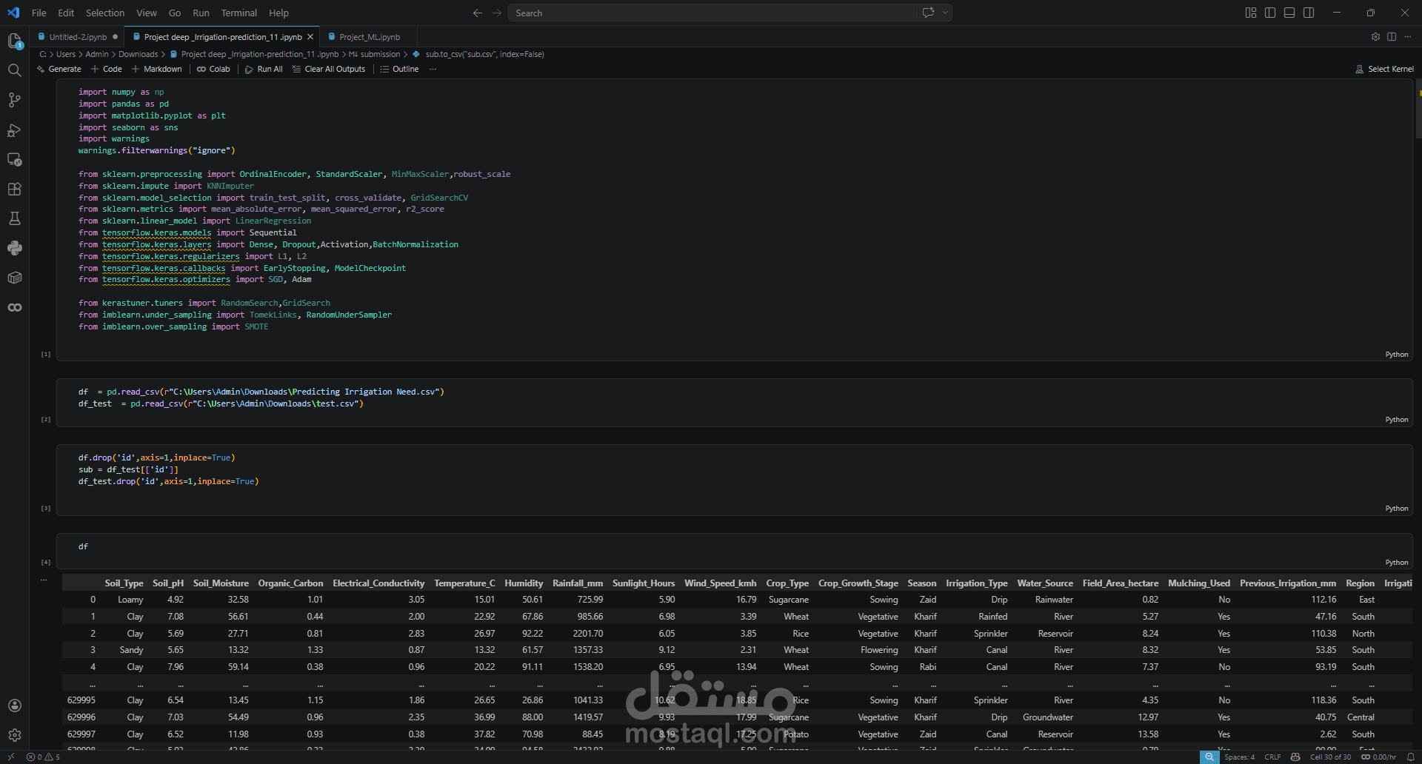Toggle the Outline view in notebook toolbar
1422x764 pixels.
tap(399, 69)
